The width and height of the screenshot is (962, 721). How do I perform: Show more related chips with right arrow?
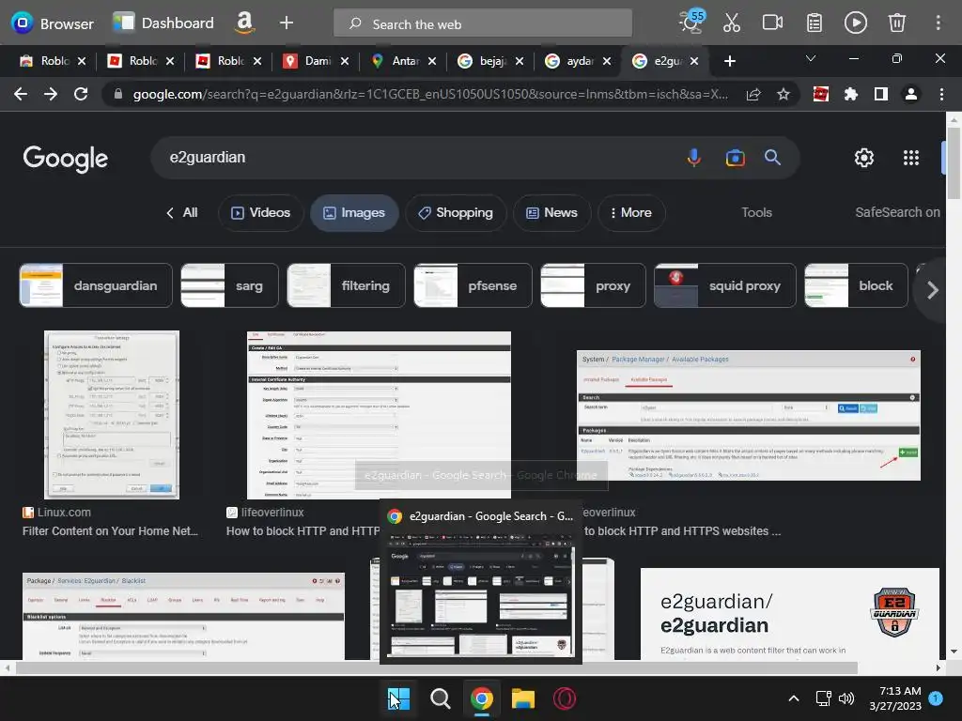pos(932,289)
